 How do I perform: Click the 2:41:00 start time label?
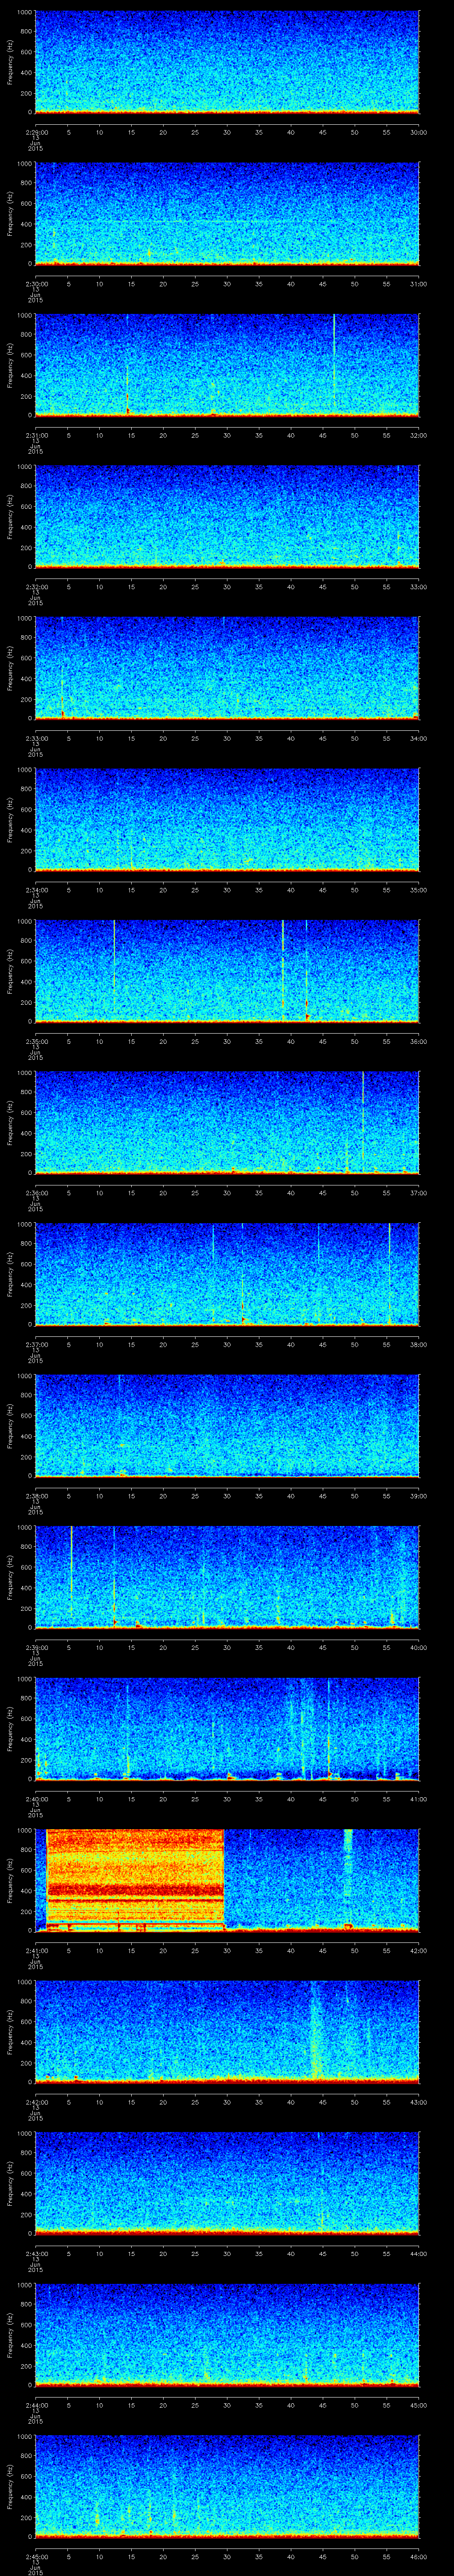(36, 1950)
